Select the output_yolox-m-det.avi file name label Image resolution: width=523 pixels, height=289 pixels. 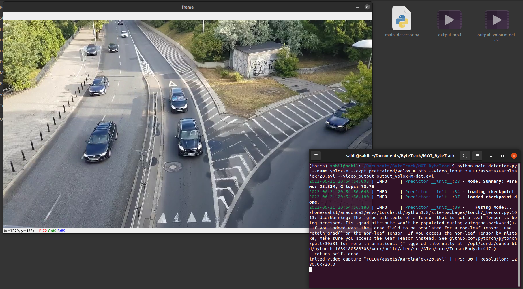497,37
